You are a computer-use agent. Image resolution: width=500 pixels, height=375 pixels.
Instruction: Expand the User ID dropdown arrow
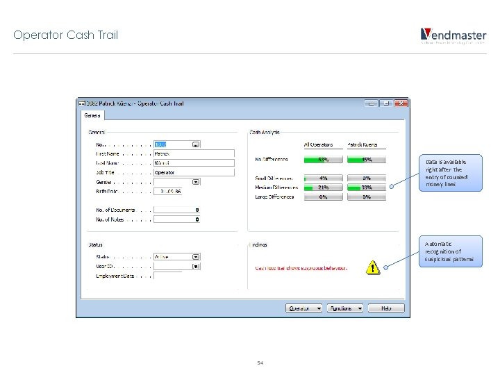click(196, 266)
